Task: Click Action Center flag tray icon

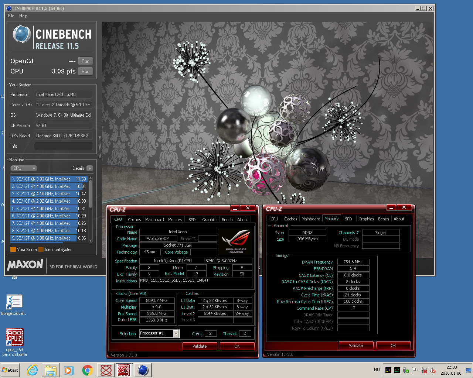Action: [x=415, y=370]
